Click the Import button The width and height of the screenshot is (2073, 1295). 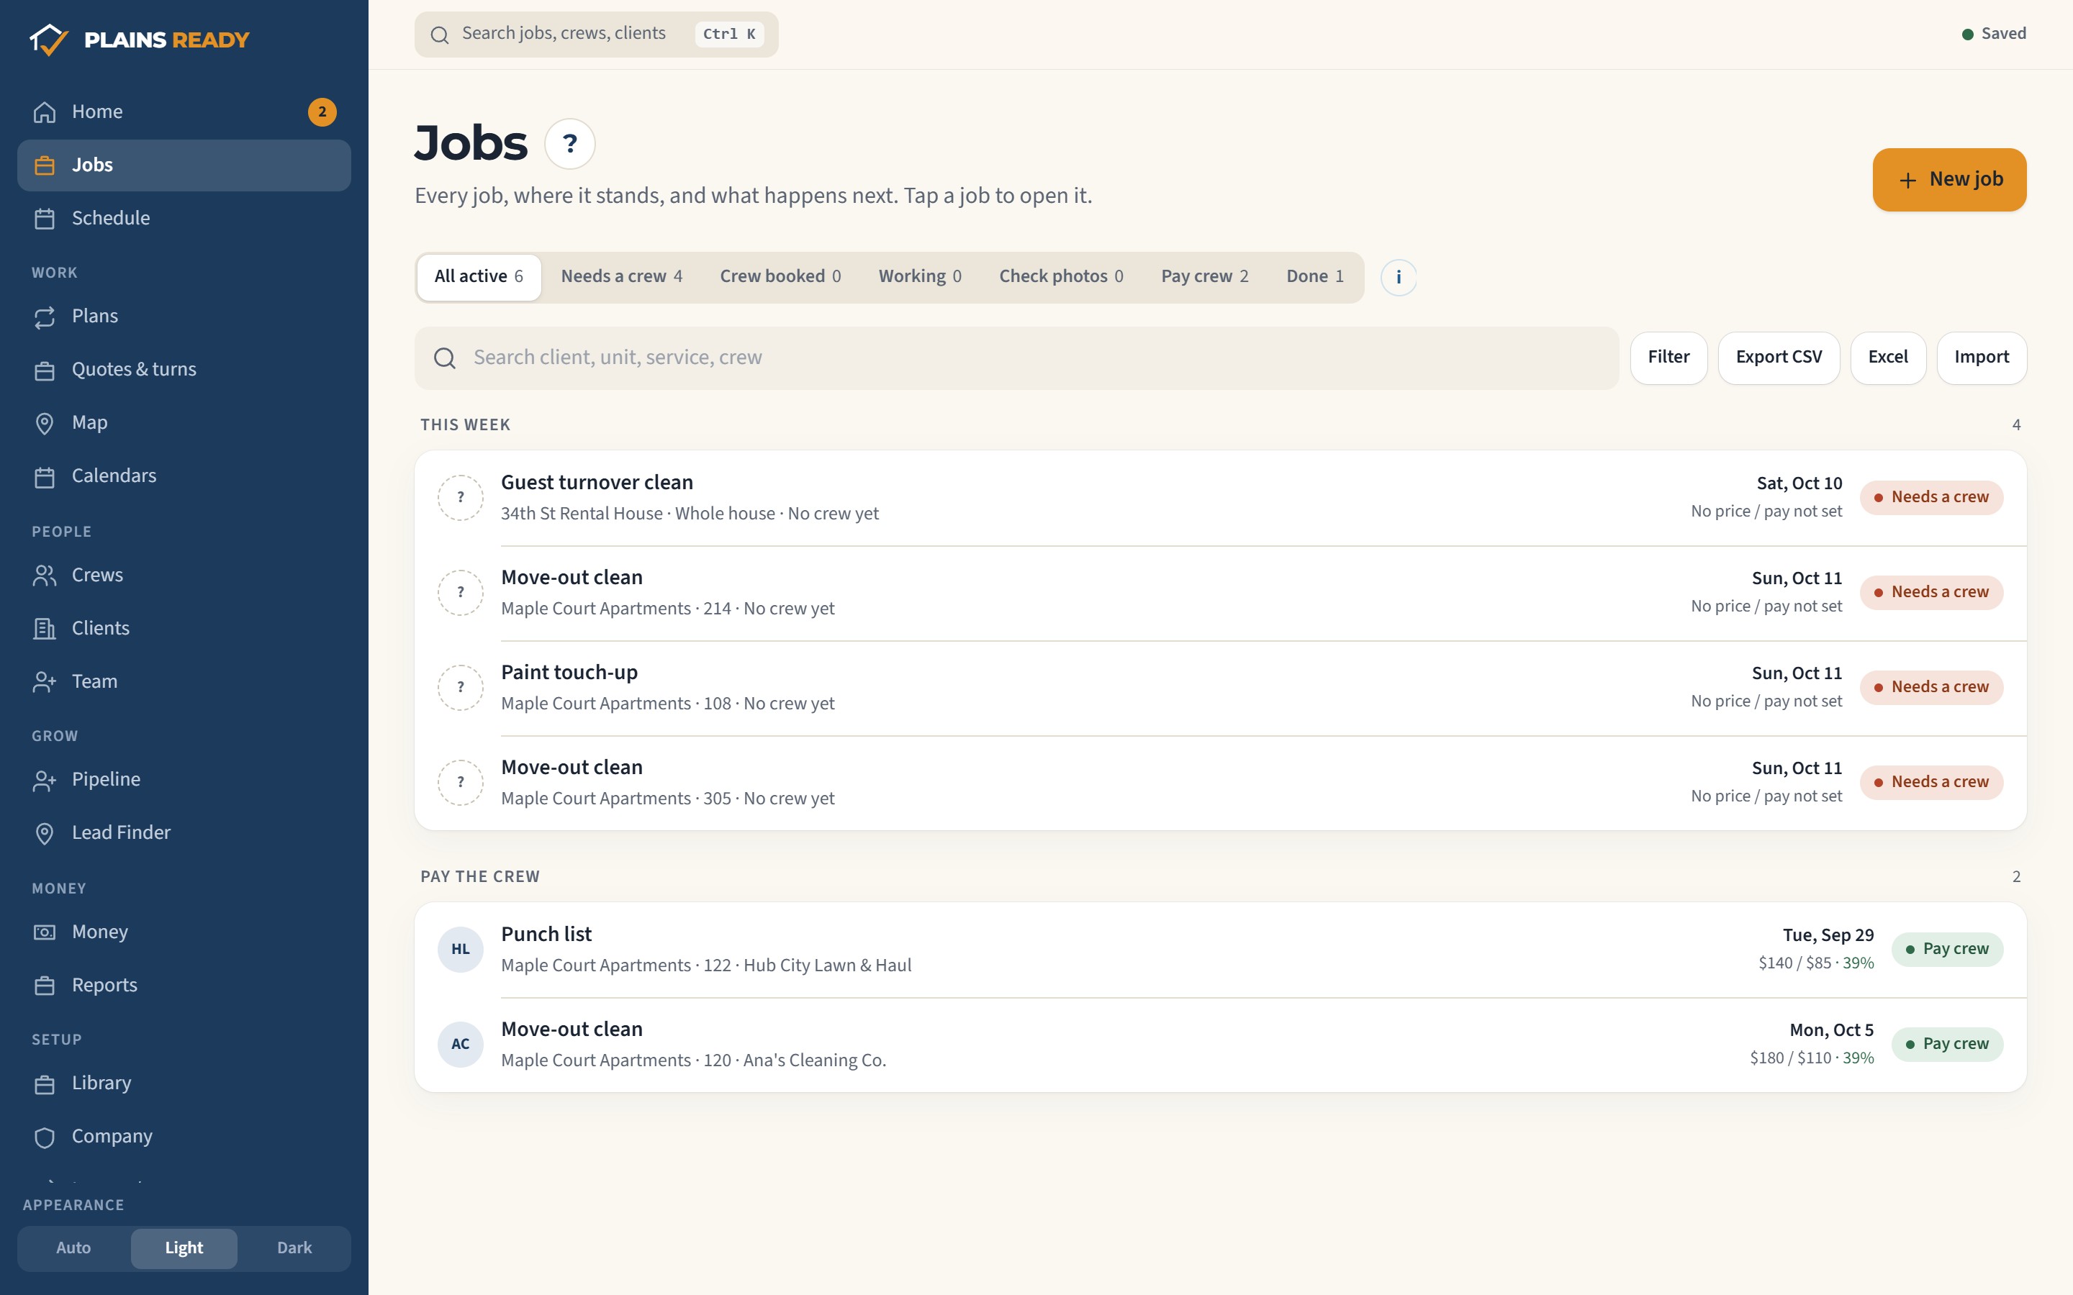click(x=1982, y=358)
